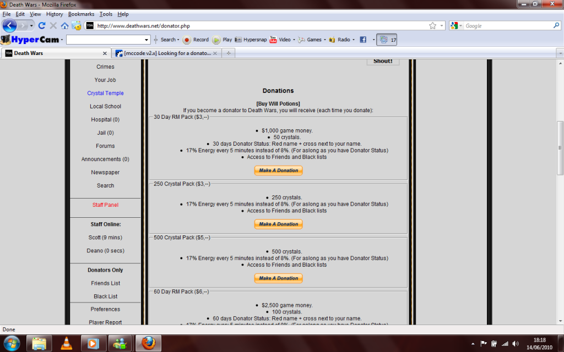This screenshot has height=352, width=564.
Task: Click in the Google search field
Action: (x=507, y=26)
